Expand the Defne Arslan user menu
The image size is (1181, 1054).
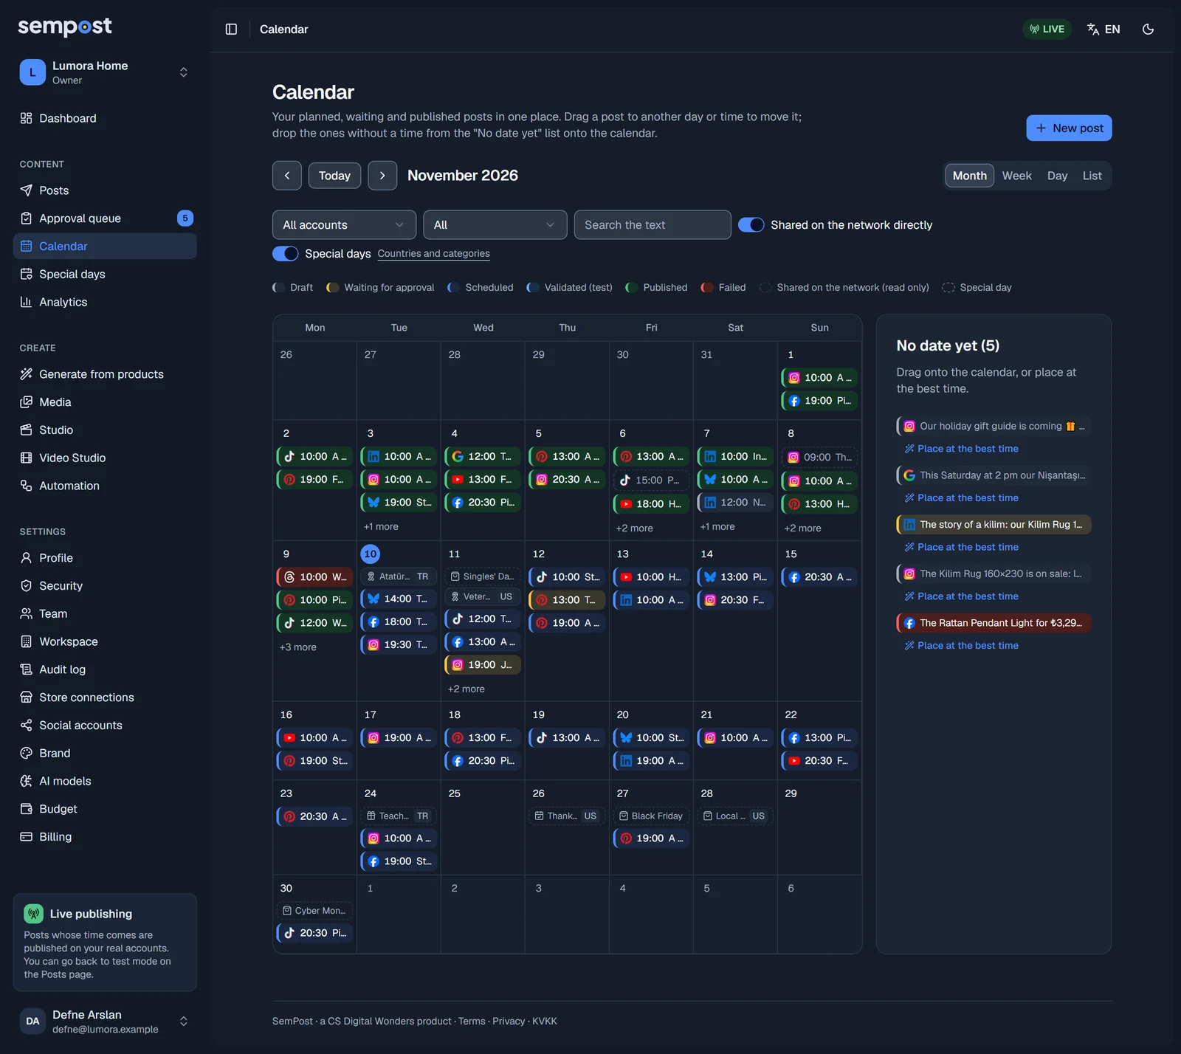point(105,1022)
